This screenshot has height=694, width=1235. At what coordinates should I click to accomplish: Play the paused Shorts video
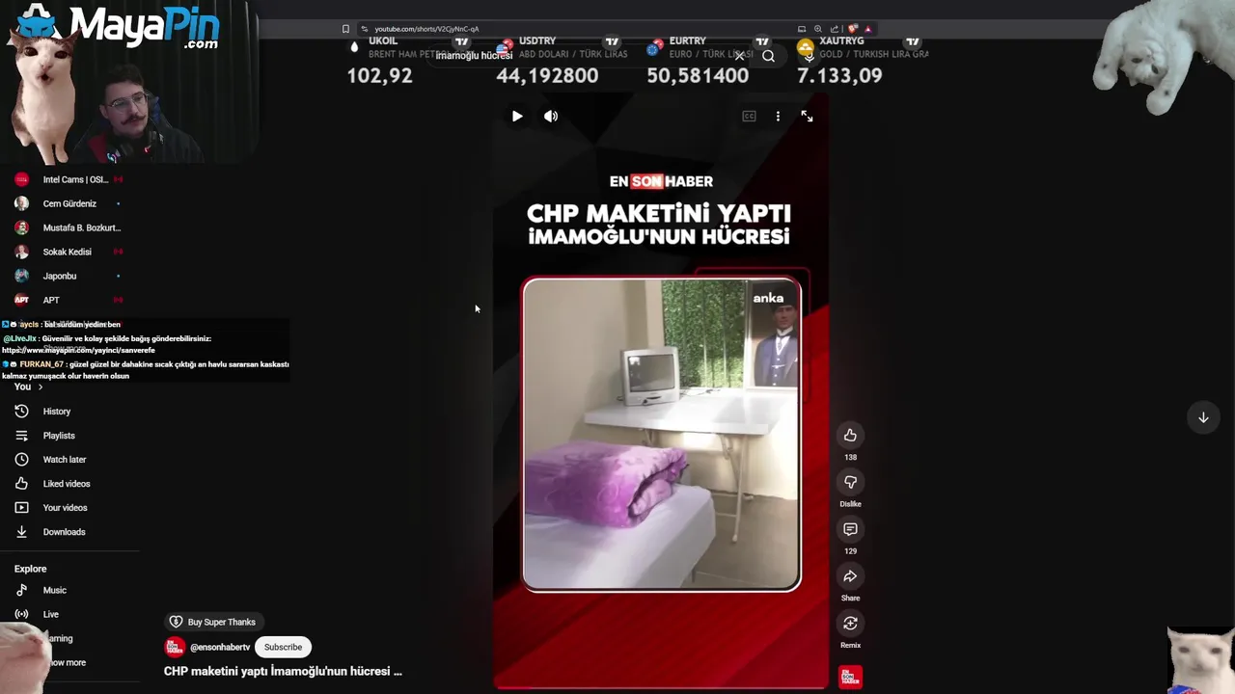pyautogui.click(x=517, y=116)
